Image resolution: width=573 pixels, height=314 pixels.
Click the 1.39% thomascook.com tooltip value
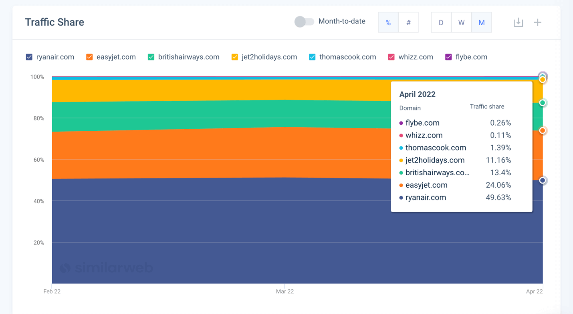(x=500, y=148)
